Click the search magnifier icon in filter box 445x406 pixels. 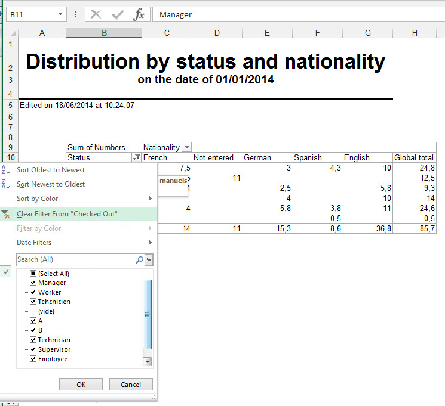point(139,260)
